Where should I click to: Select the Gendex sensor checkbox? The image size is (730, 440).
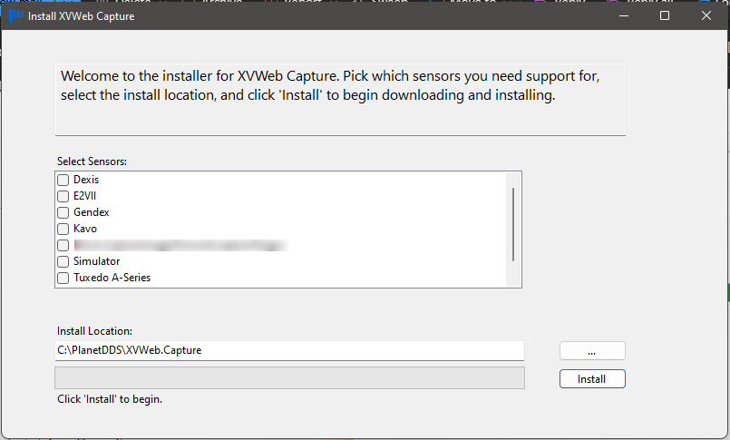(x=63, y=213)
